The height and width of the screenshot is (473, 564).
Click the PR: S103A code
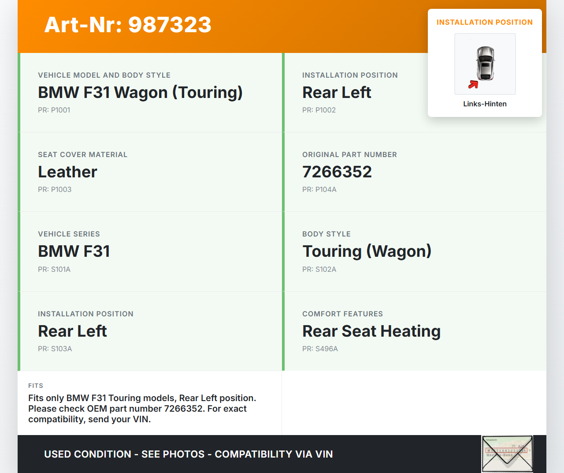55,349
